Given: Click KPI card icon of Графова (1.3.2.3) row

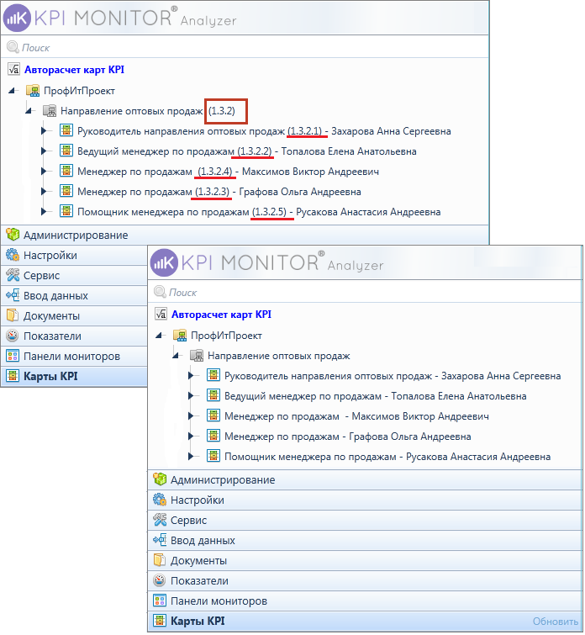Looking at the screenshot, I should (66, 191).
